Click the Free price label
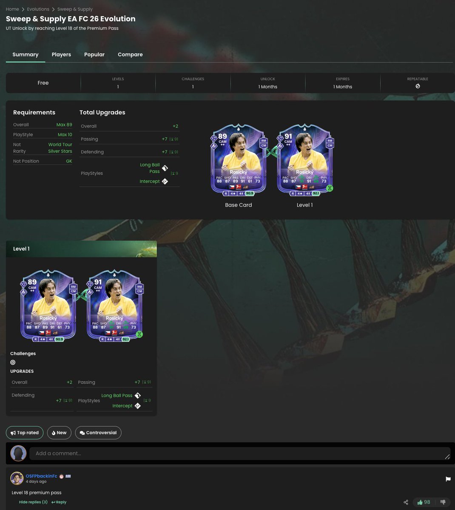 point(43,83)
